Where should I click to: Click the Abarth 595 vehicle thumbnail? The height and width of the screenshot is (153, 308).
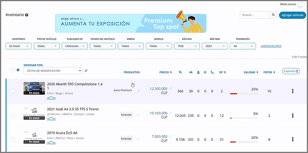point(34,88)
